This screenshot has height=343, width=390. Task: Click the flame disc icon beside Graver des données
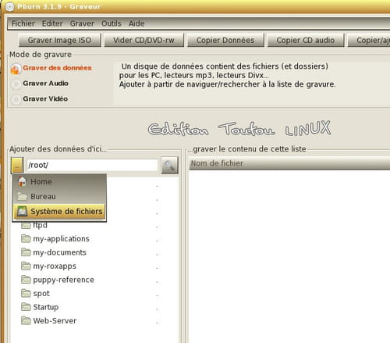(x=16, y=69)
